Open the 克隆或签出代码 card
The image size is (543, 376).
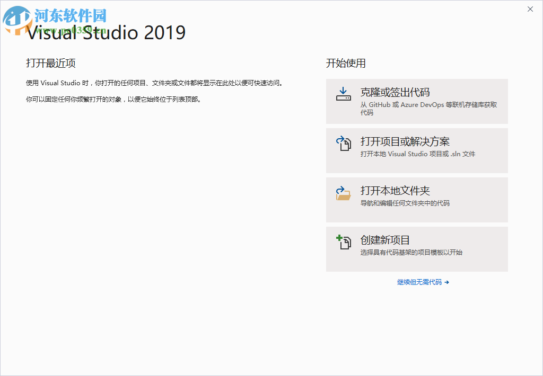click(417, 101)
